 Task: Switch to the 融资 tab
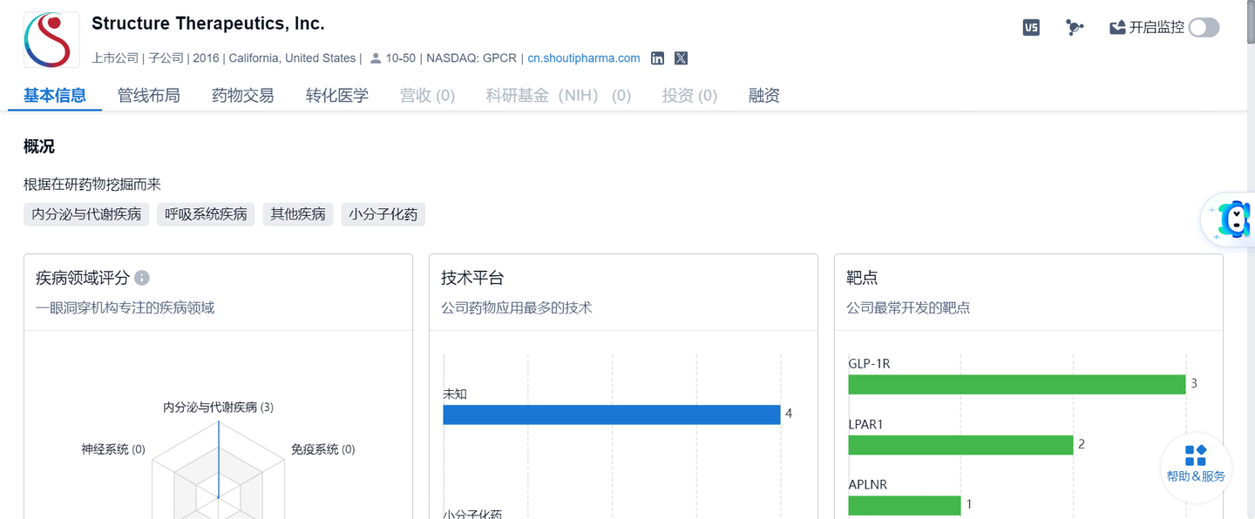(x=763, y=95)
